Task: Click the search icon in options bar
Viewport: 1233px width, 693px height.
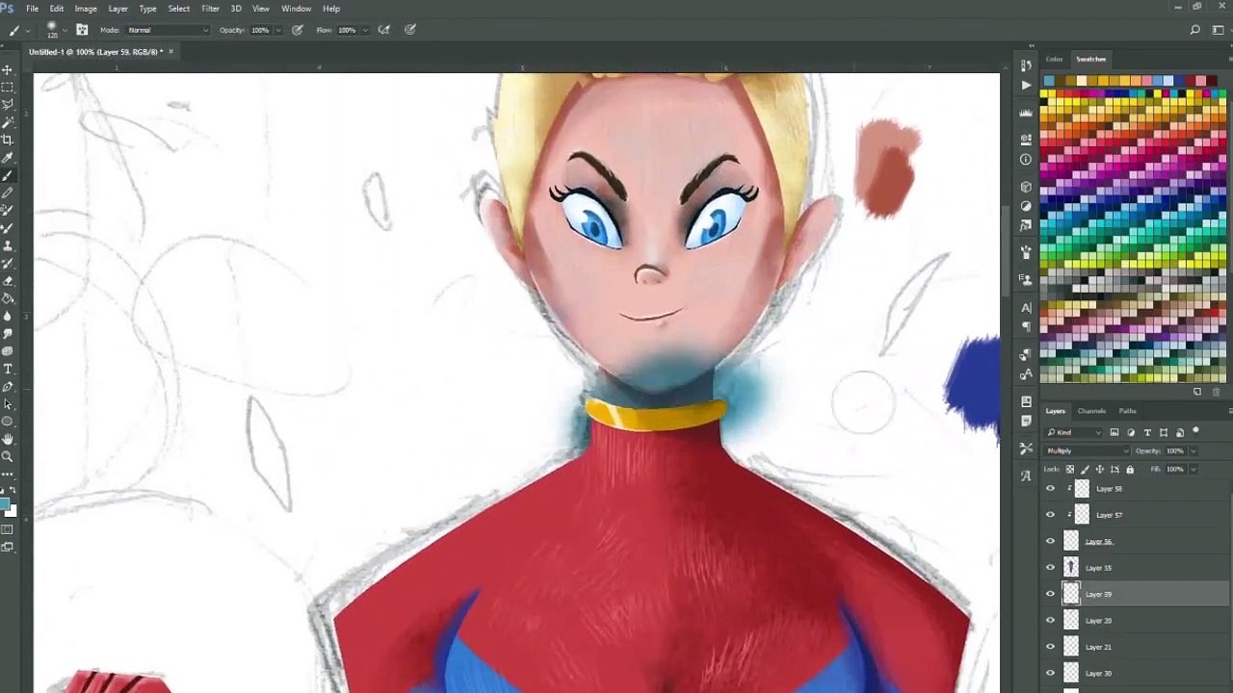Action: tap(1195, 30)
